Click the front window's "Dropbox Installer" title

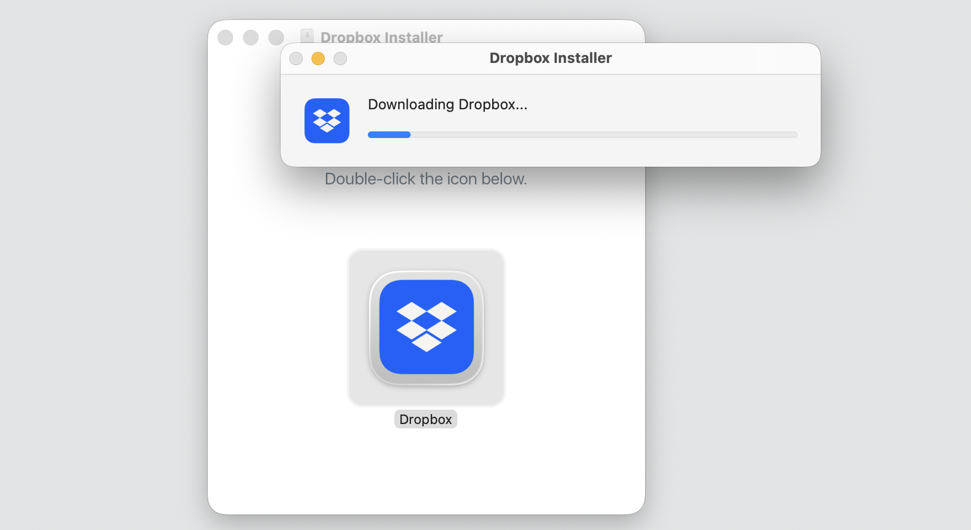point(551,58)
